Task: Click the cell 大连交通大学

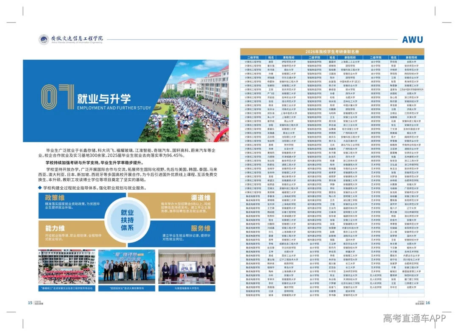Action: [350, 141]
